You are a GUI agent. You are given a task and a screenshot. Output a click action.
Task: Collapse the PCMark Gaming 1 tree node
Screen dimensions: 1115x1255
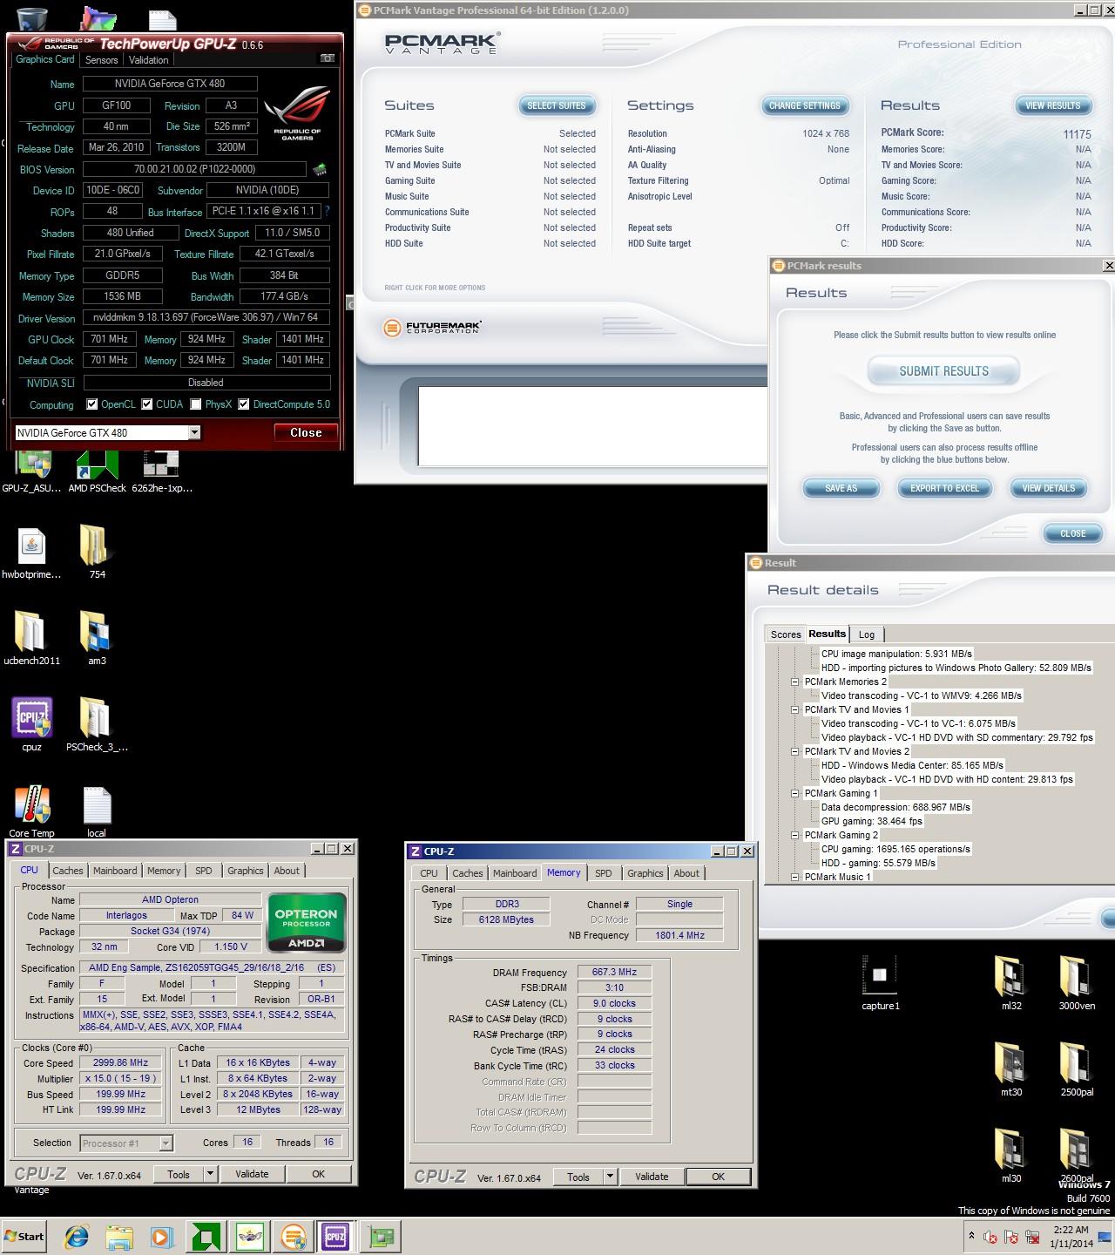794,794
